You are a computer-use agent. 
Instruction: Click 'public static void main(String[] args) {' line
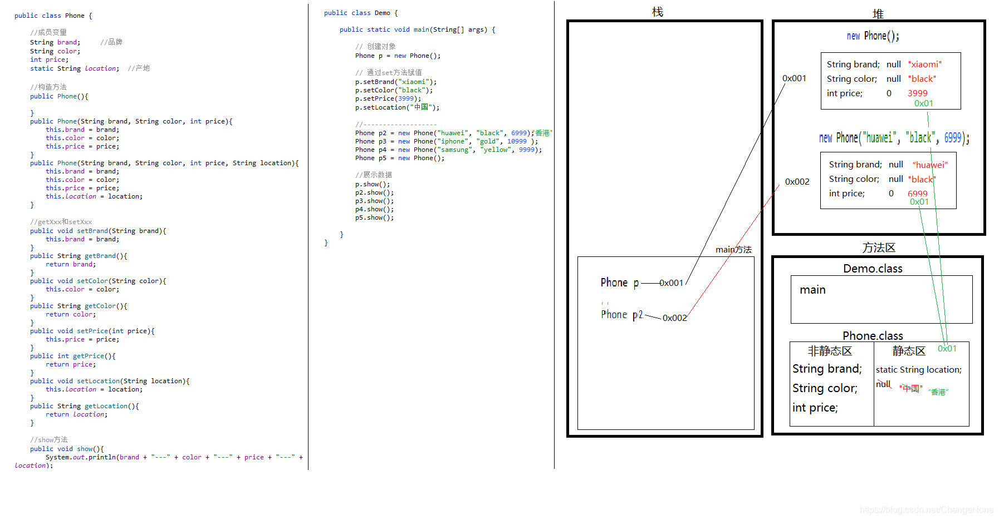[418, 29]
